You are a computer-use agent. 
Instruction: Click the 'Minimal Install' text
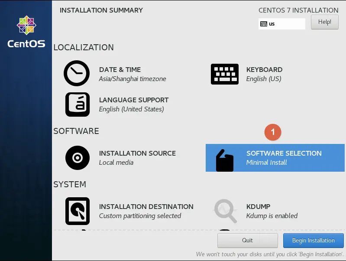point(267,163)
